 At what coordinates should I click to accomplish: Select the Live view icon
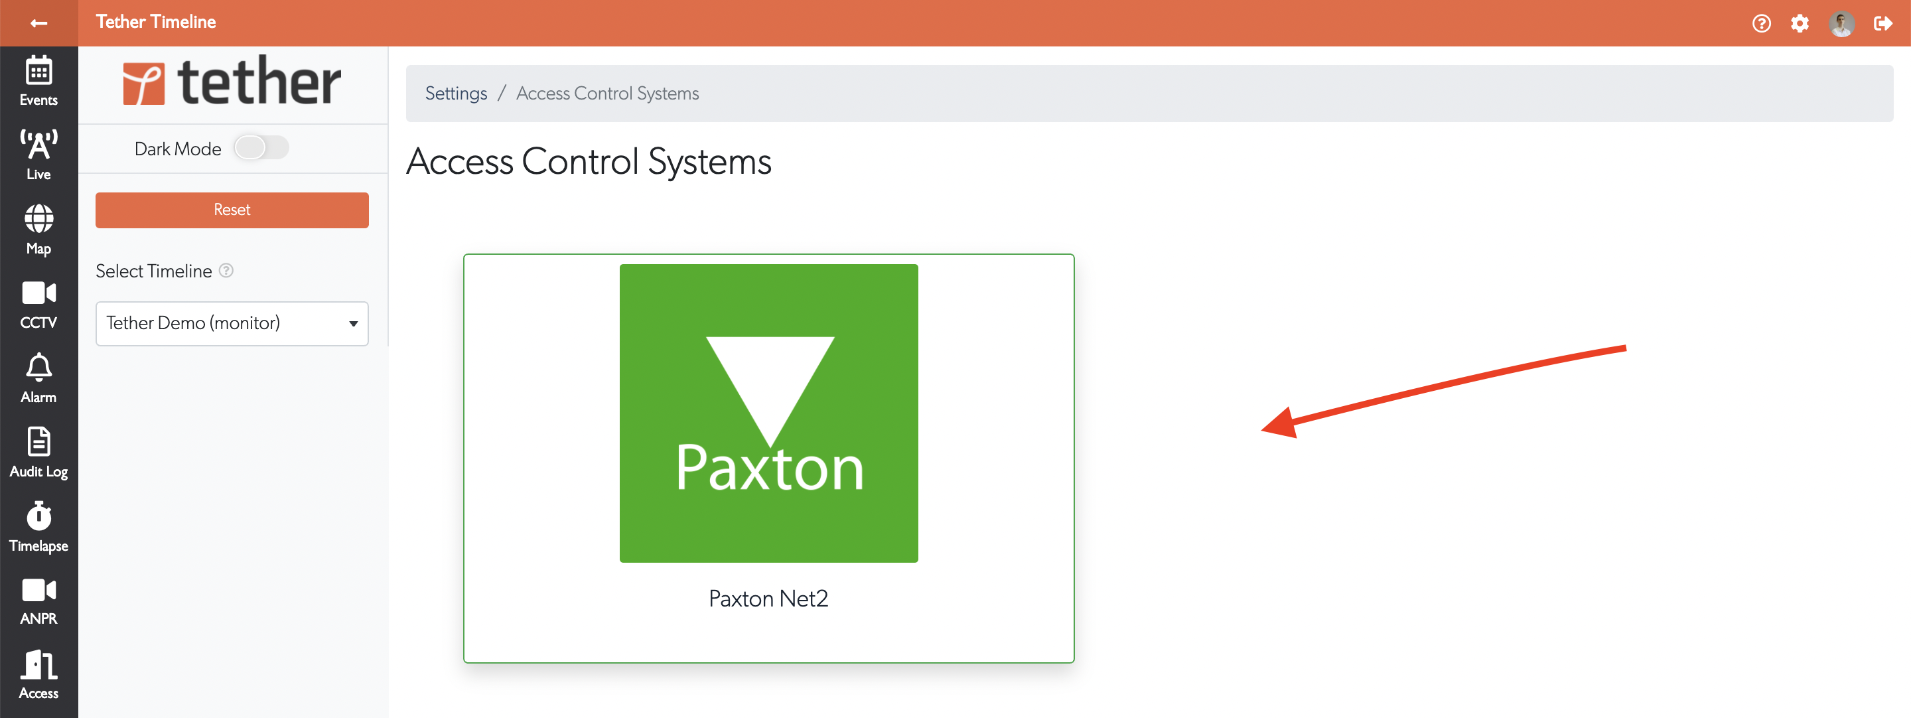click(x=38, y=152)
